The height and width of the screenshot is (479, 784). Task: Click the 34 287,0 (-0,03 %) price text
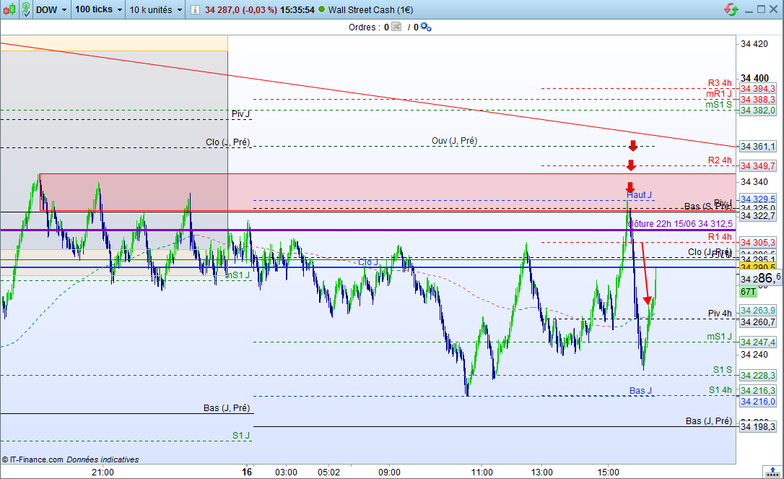coord(240,10)
